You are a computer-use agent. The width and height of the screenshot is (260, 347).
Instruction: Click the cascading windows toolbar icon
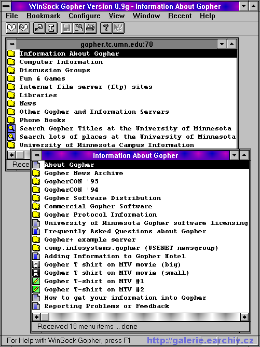click(x=39, y=28)
